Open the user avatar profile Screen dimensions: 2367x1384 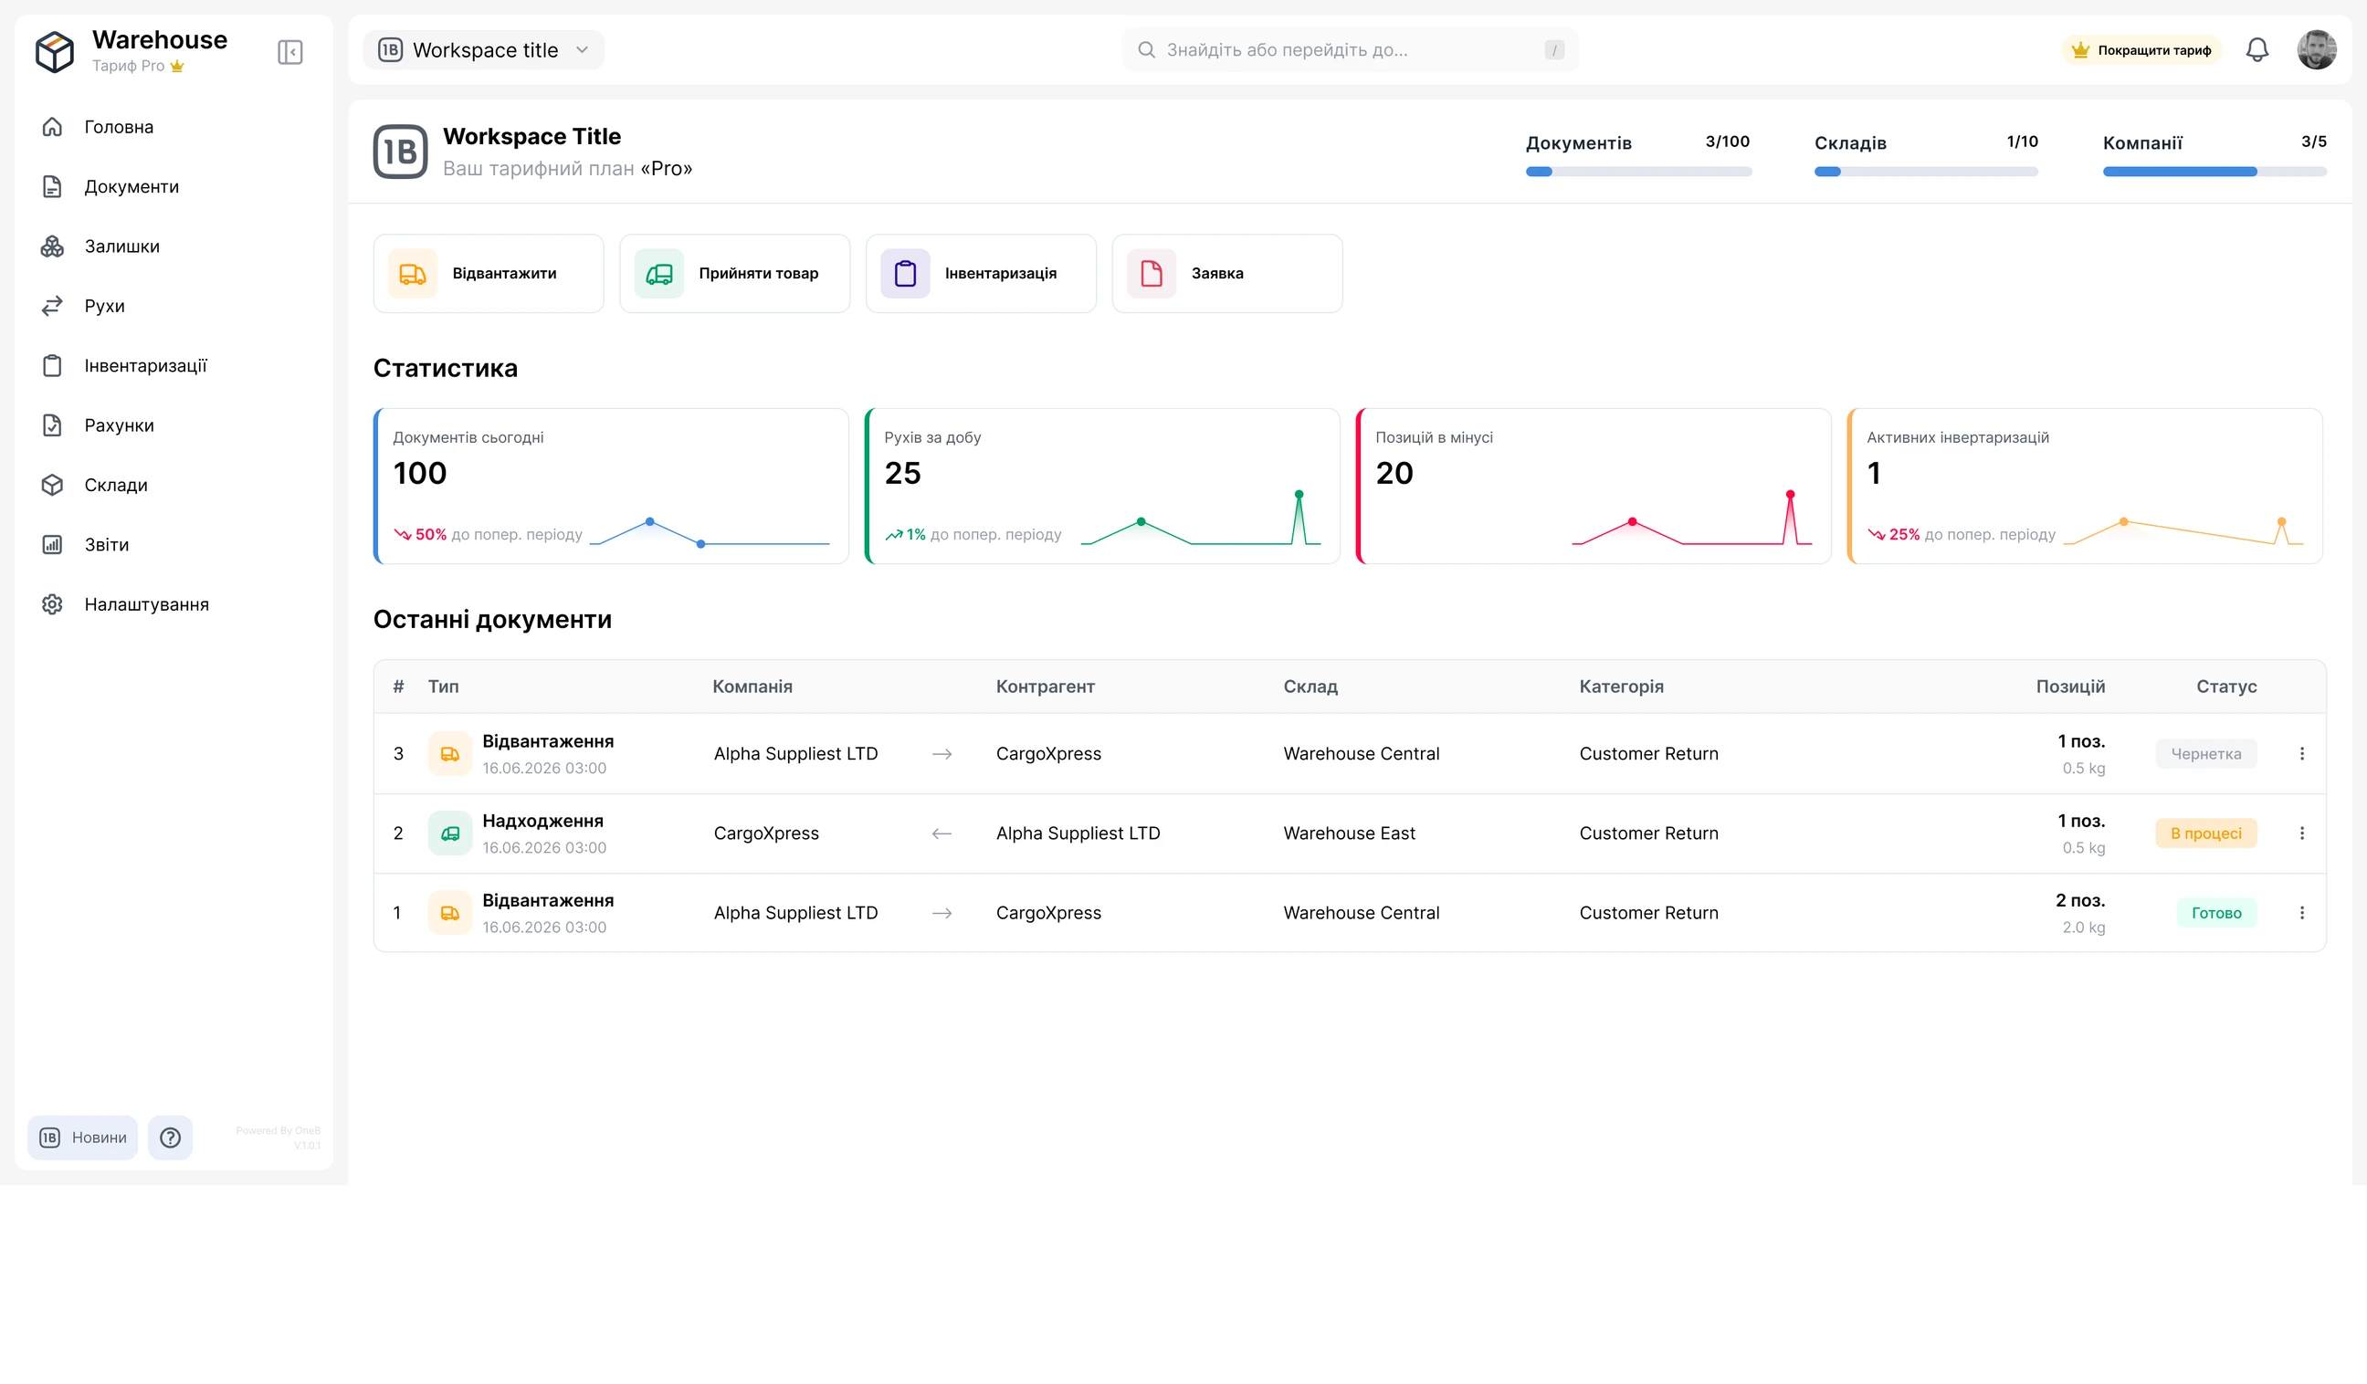point(2316,50)
